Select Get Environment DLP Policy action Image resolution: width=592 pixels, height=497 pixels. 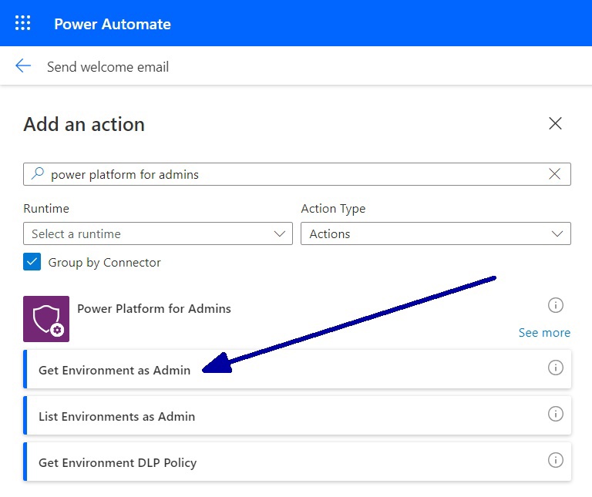pos(297,462)
